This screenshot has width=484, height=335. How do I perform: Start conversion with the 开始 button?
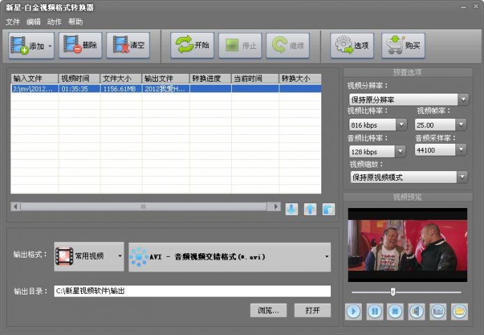[x=193, y=45]
